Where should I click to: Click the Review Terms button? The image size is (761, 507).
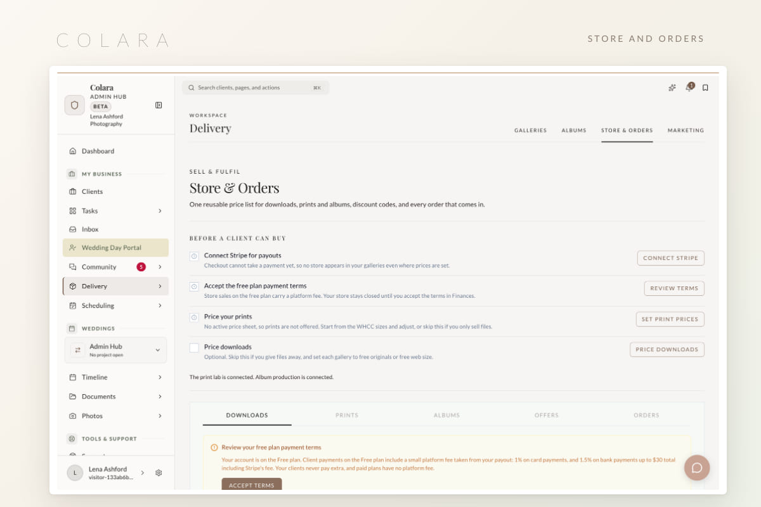(674, 288)
